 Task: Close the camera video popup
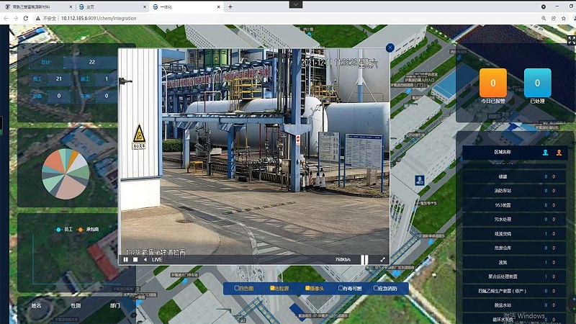(390, 48)
